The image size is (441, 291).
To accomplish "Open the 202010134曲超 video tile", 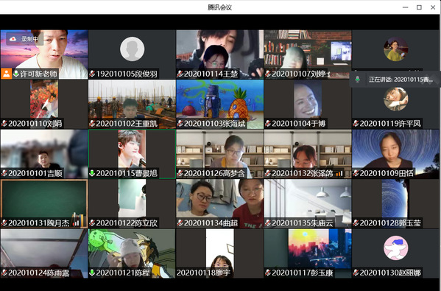I will [220, 203].
